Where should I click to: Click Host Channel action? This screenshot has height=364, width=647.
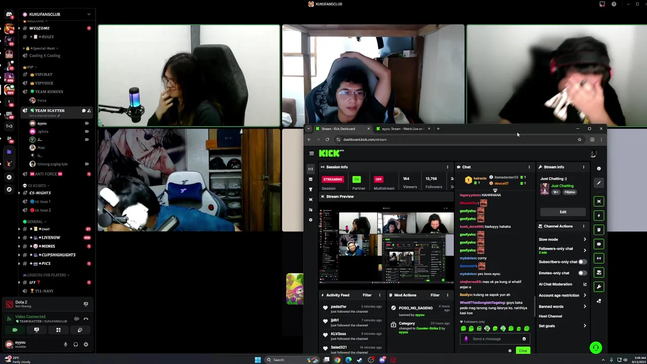tap(550, 316)
